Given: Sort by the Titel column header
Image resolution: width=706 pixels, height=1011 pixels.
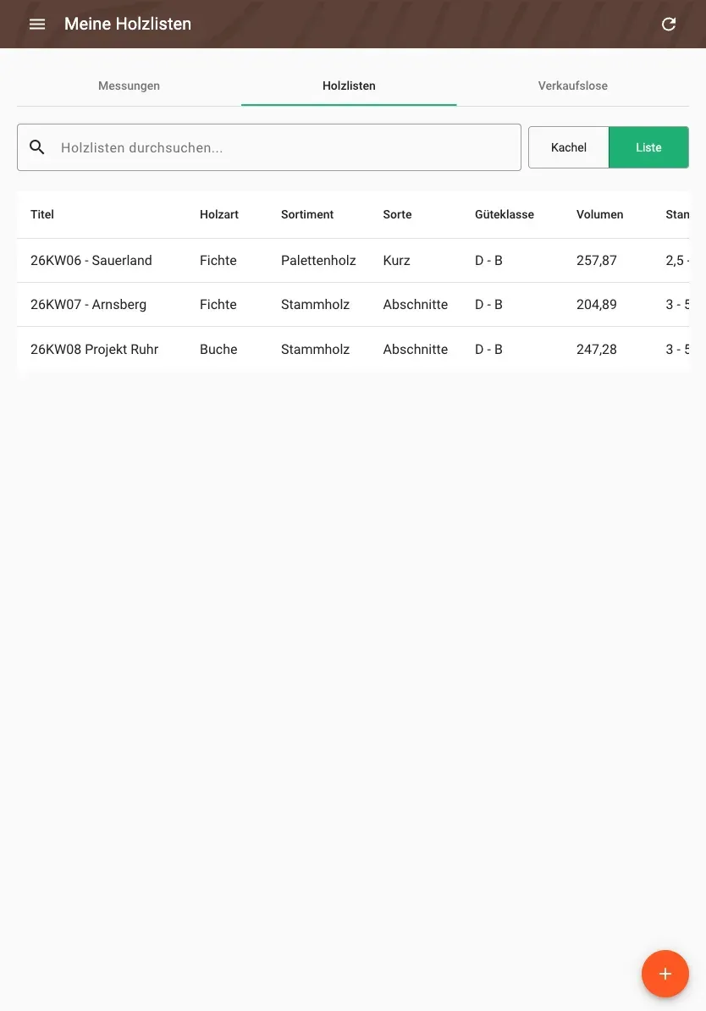Looking at the screenshot, I should [x=42, y=215].
